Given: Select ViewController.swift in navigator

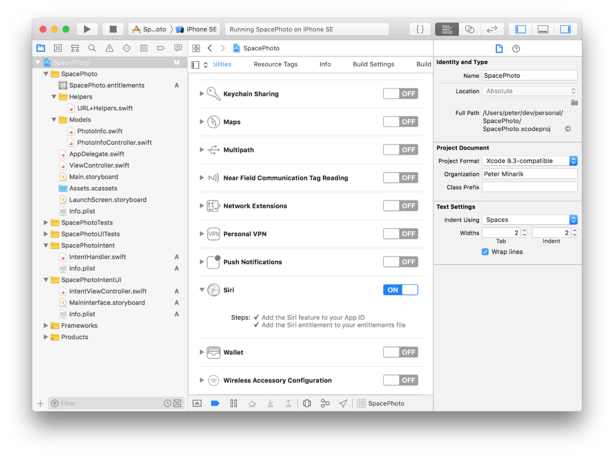Looking at the screenshot, I should (x=99, y=165).
